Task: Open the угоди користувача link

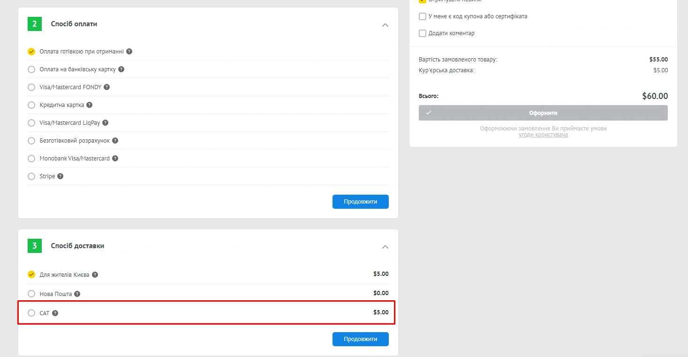Action: (x=543, y=135)
